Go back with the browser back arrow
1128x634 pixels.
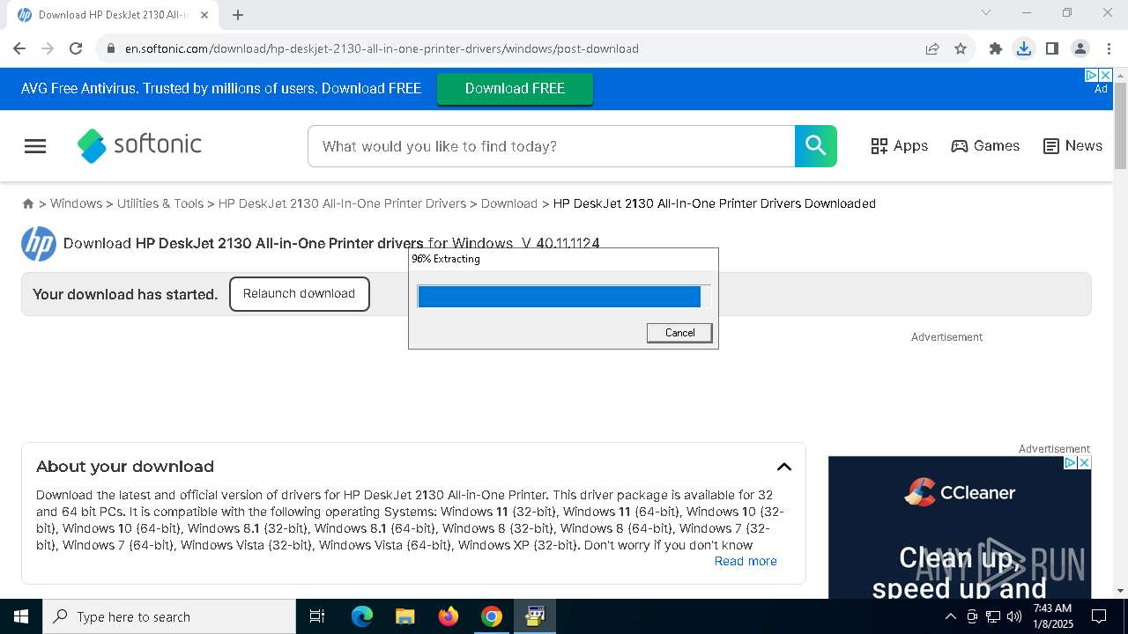(19, 48)
